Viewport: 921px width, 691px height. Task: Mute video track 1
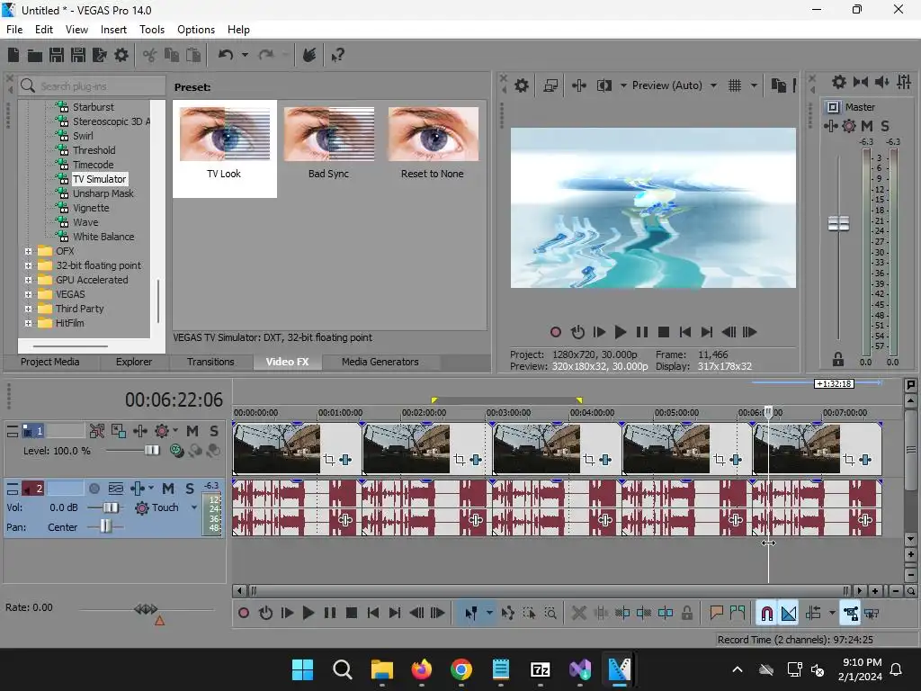click(x=192, y=431)
